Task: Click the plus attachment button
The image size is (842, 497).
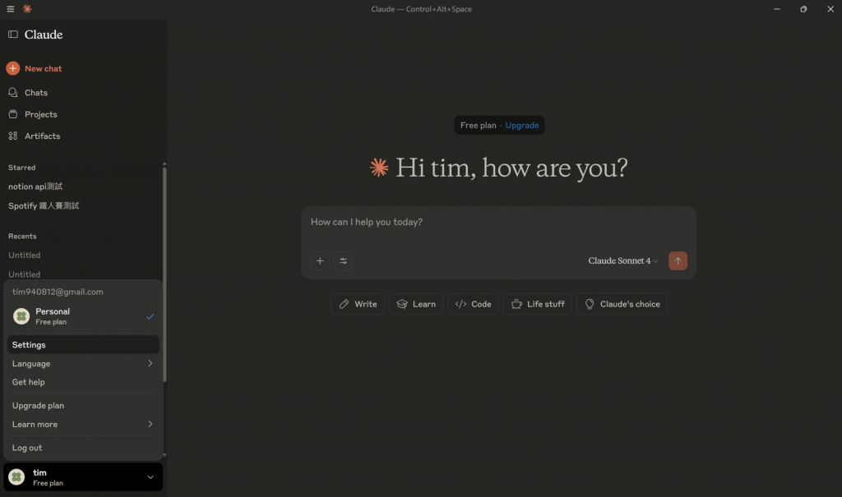Action: click(x=320, y=261)
